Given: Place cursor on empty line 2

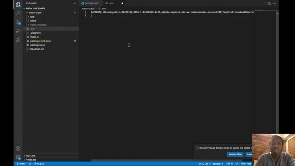Looking at the screenshot, I should 172,15.
